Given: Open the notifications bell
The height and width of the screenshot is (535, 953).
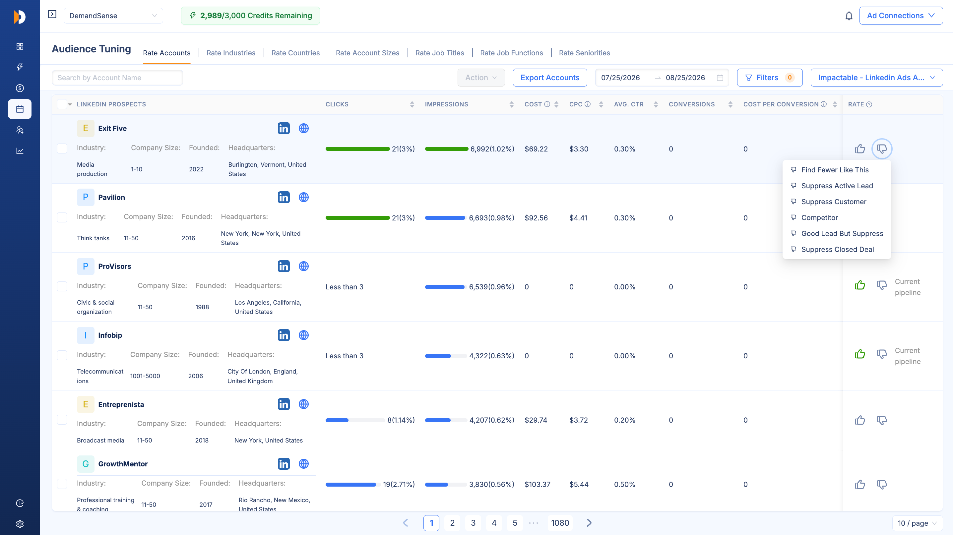Looking at the screenshot, I should [x=849, y=16].
